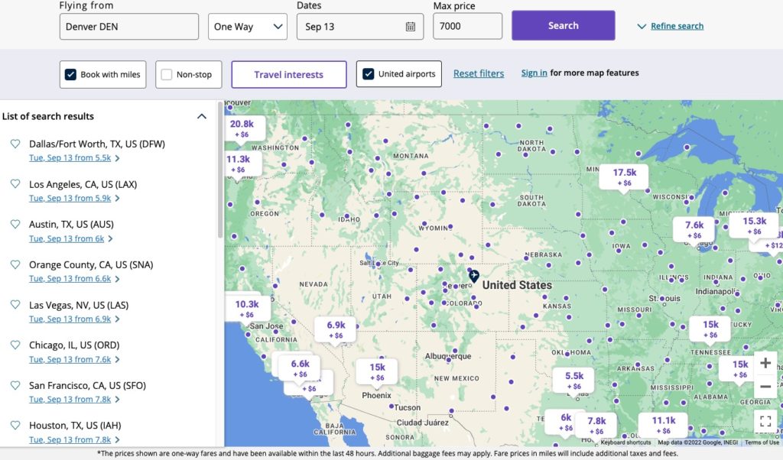Open the Sign in link

(534, 73)
